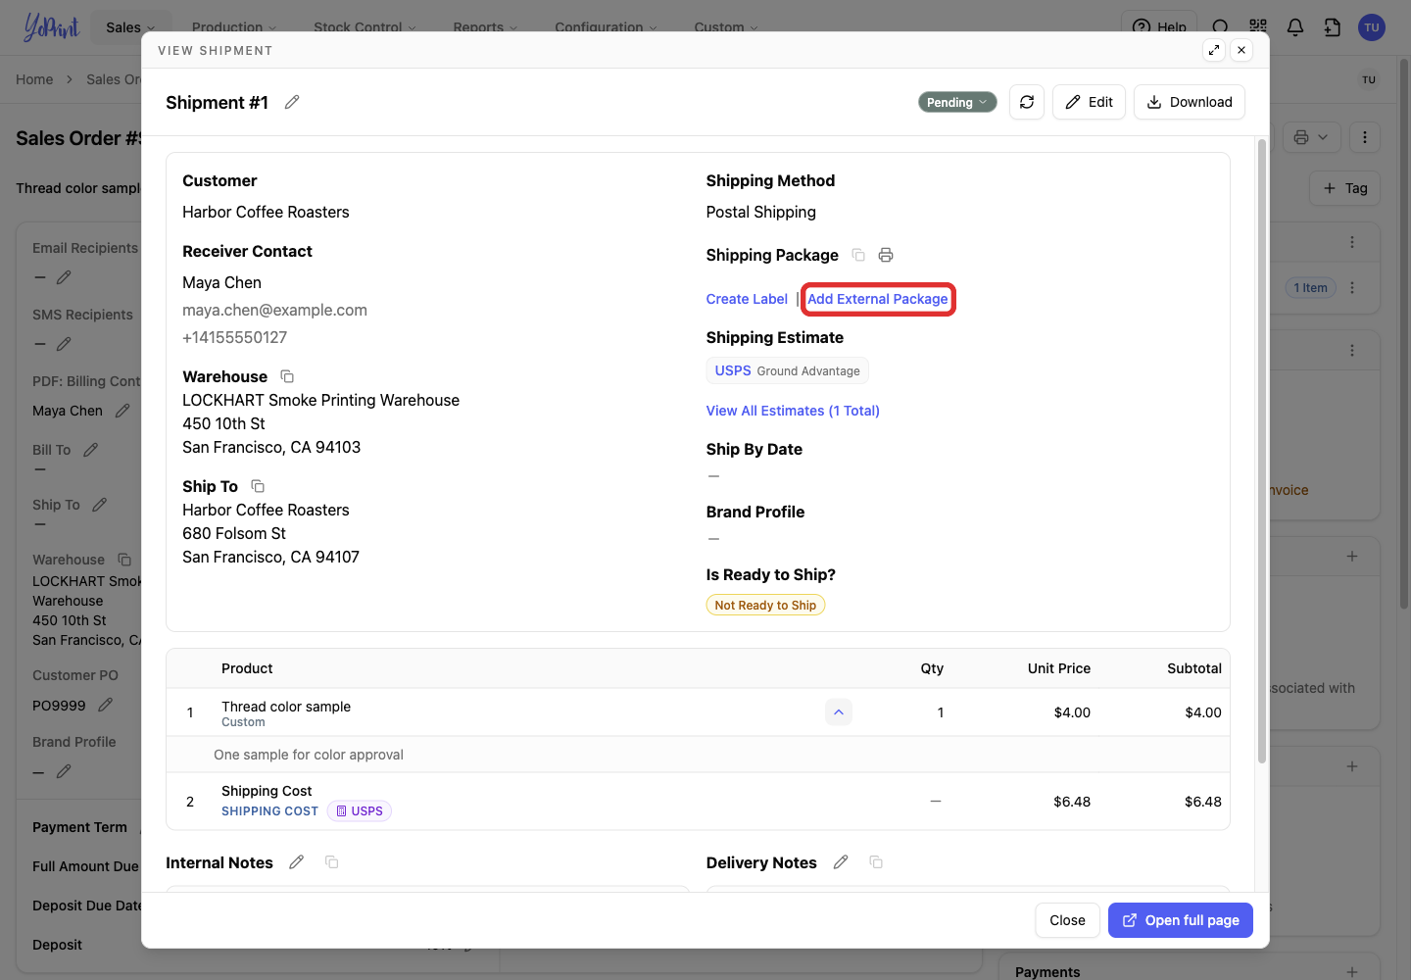The height and width of the screenshot is (980, 1411).
Task: Click the Create Label link
Action: point(747,299)
